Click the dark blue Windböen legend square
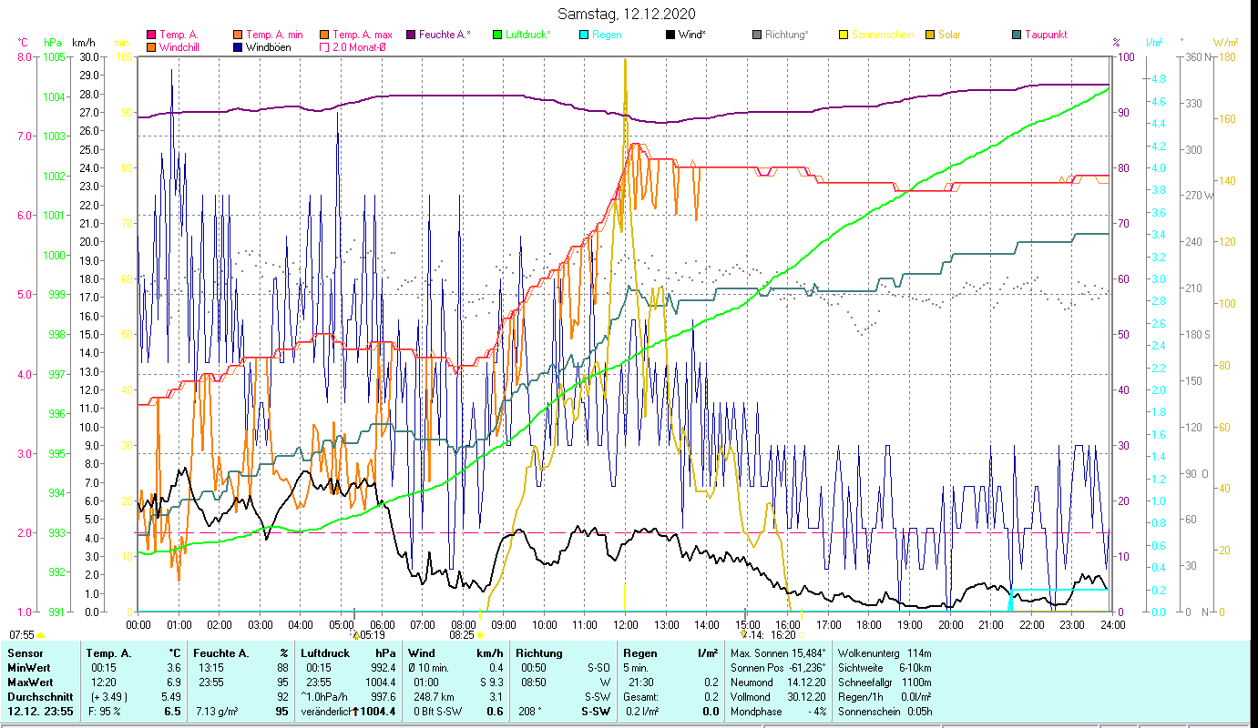This screenshot has width=1258, height=728. pyautogui.click(x=238, y=46)
